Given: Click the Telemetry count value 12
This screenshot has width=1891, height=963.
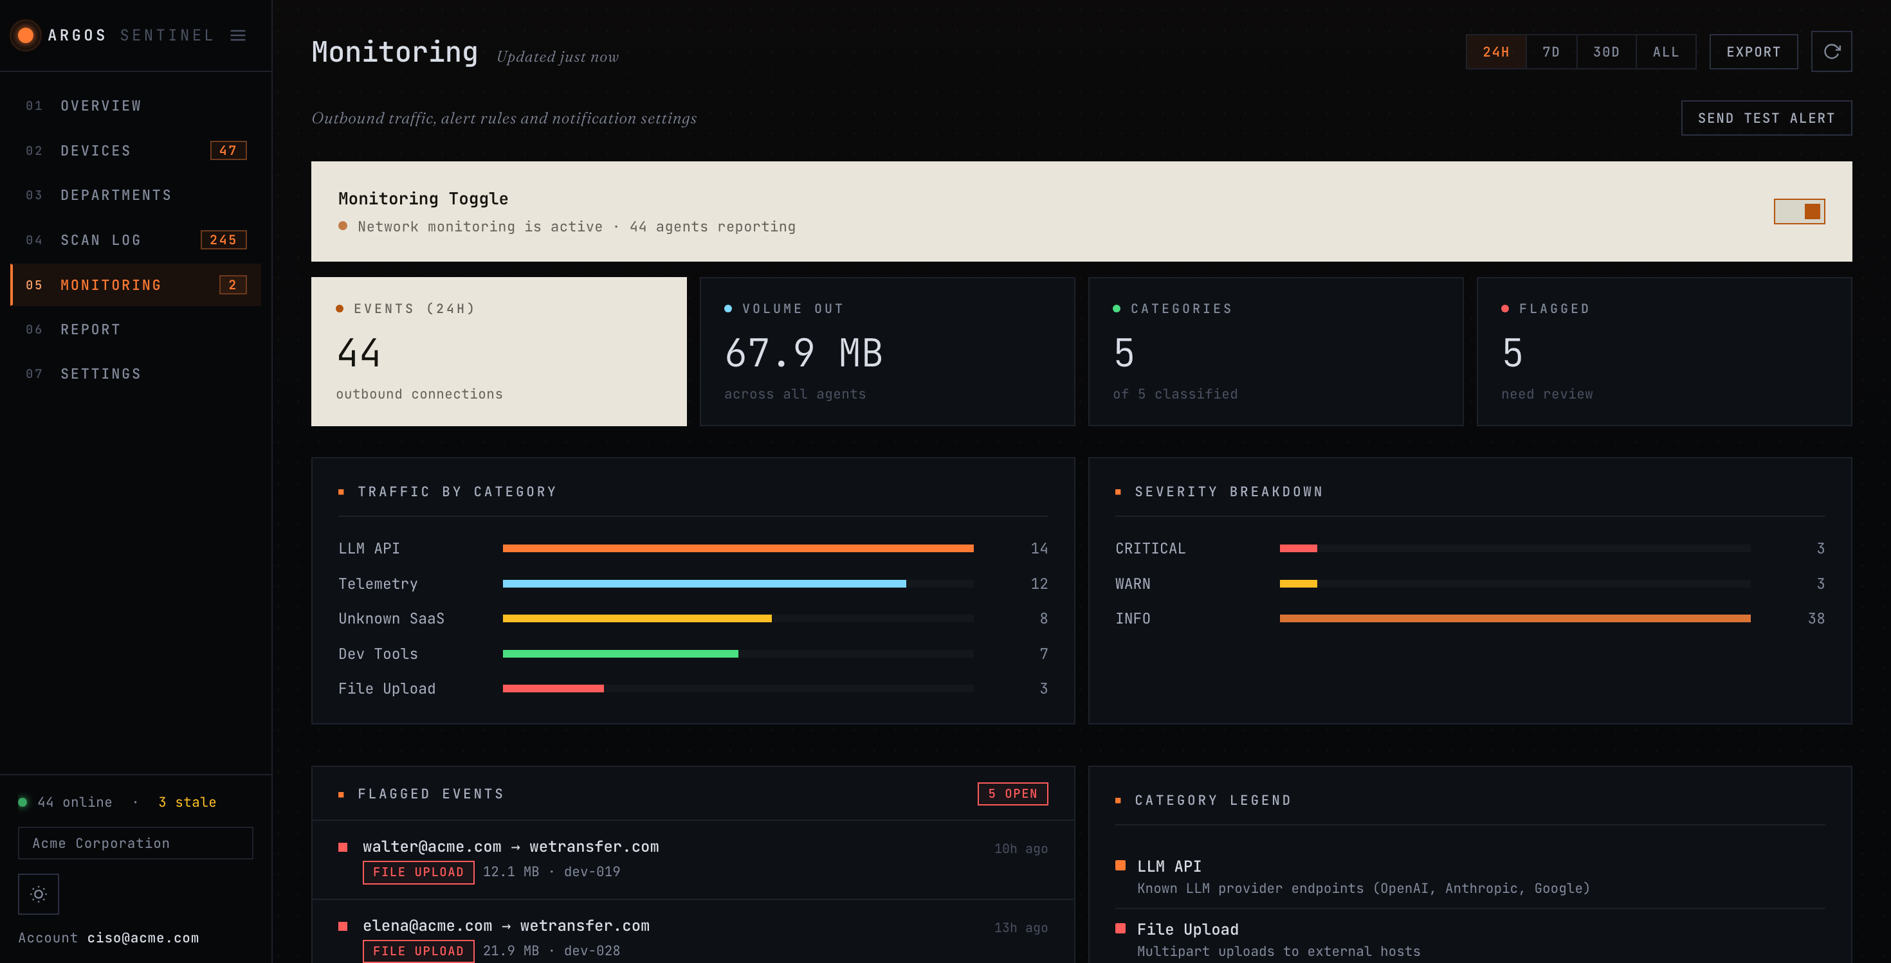Looking at the screenshot, I should tap(1039, 584).
